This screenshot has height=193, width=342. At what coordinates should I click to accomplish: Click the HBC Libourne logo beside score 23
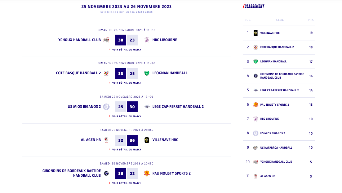(x=147, y=40)
